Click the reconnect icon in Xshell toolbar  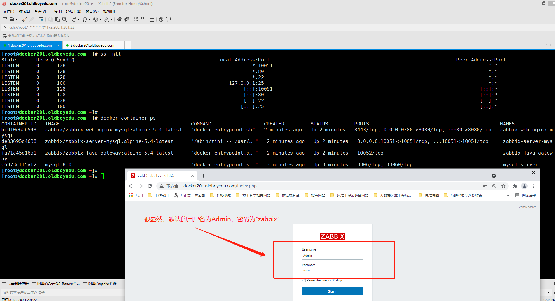pyautogui.click(x=25, y=19)
